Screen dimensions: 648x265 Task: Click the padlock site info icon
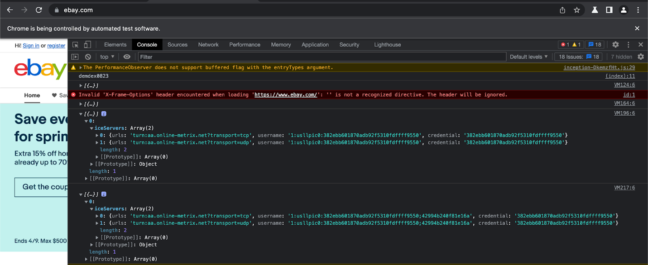57,10
